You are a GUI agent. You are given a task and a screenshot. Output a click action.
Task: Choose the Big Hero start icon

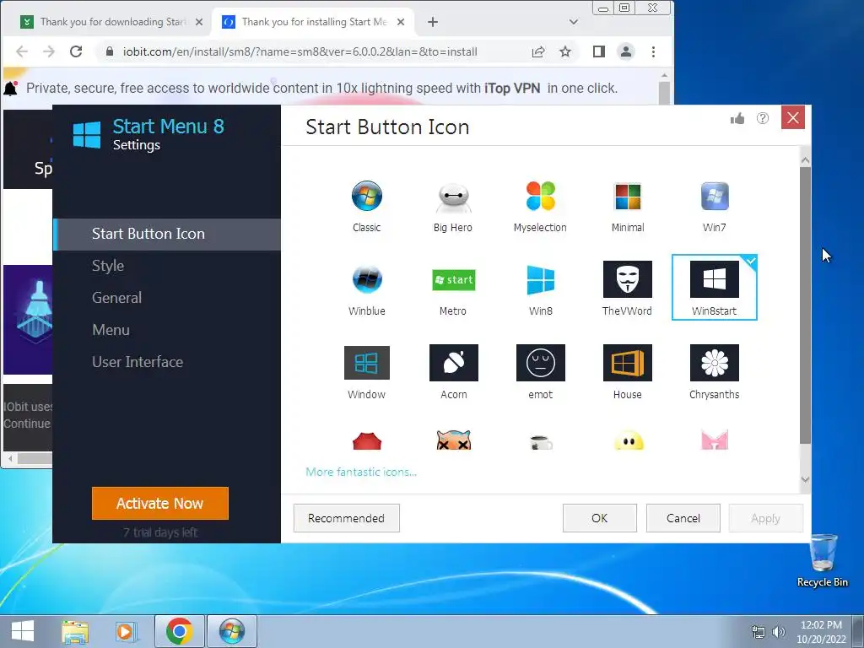click(x=453, y=205)
